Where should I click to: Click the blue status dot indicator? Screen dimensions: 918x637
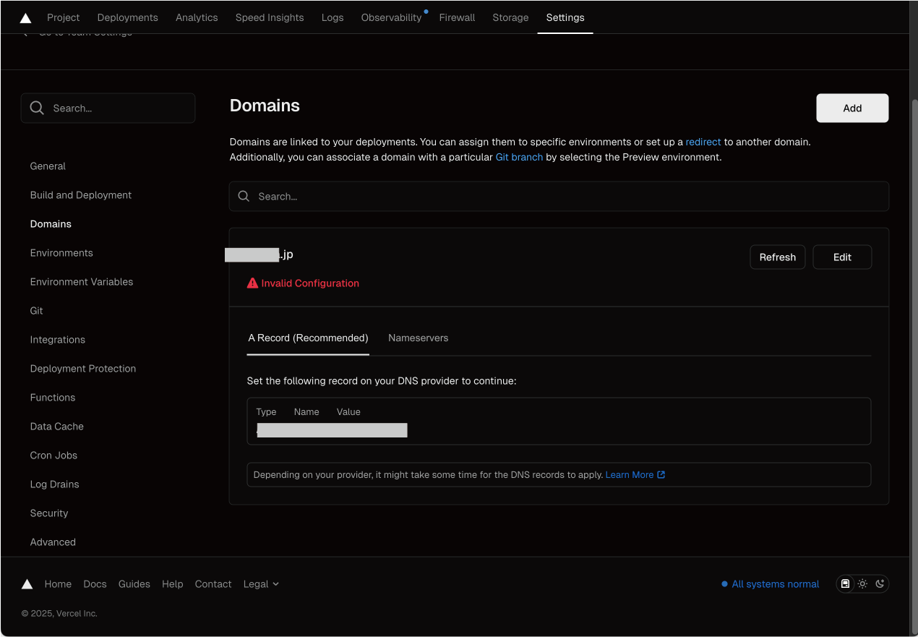pos(724,584)
